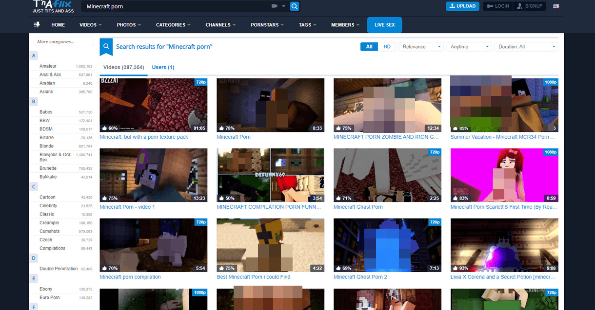This screenshot has height=310, width=595.
Task: Open the language flag selector
Action: click(x=556, y=6)
